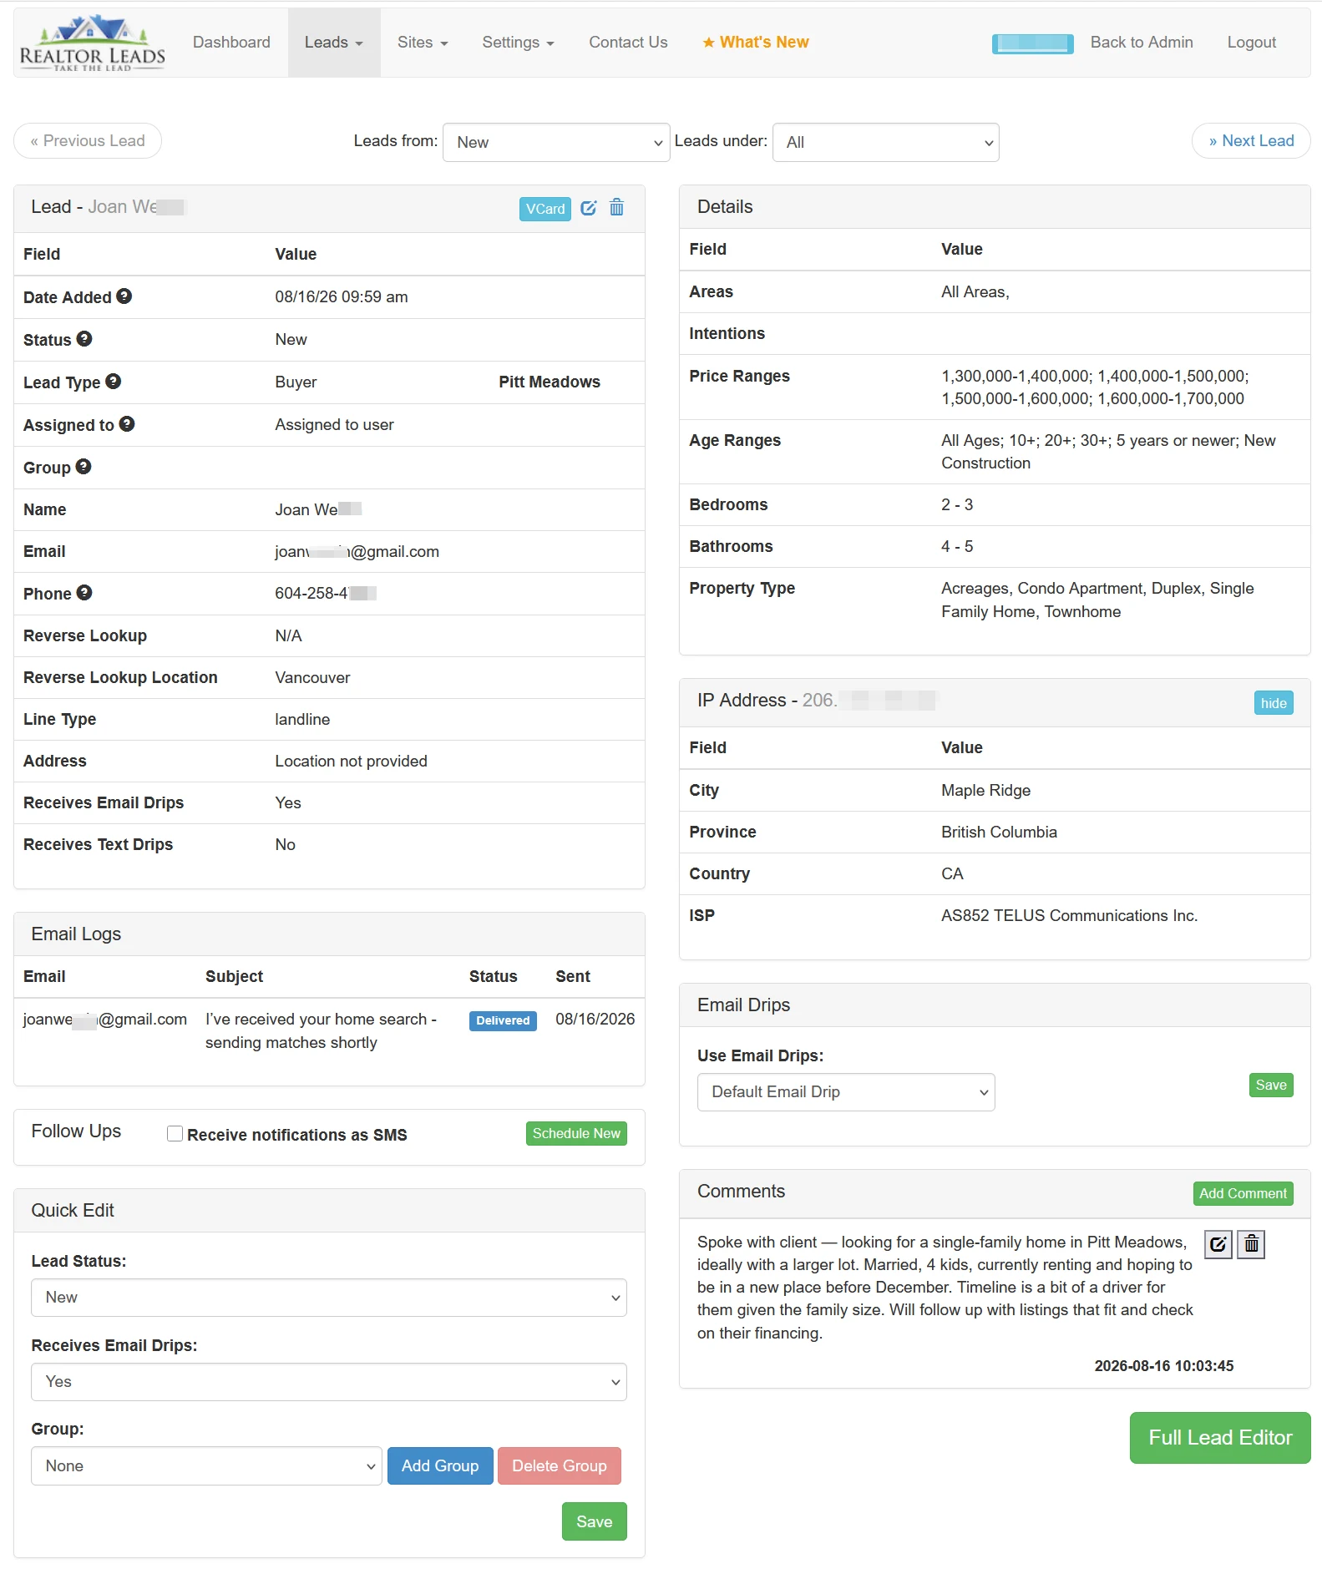Edit the comment with pencil icon
The image size is (1322, 1569).
click(1218, 1244)
